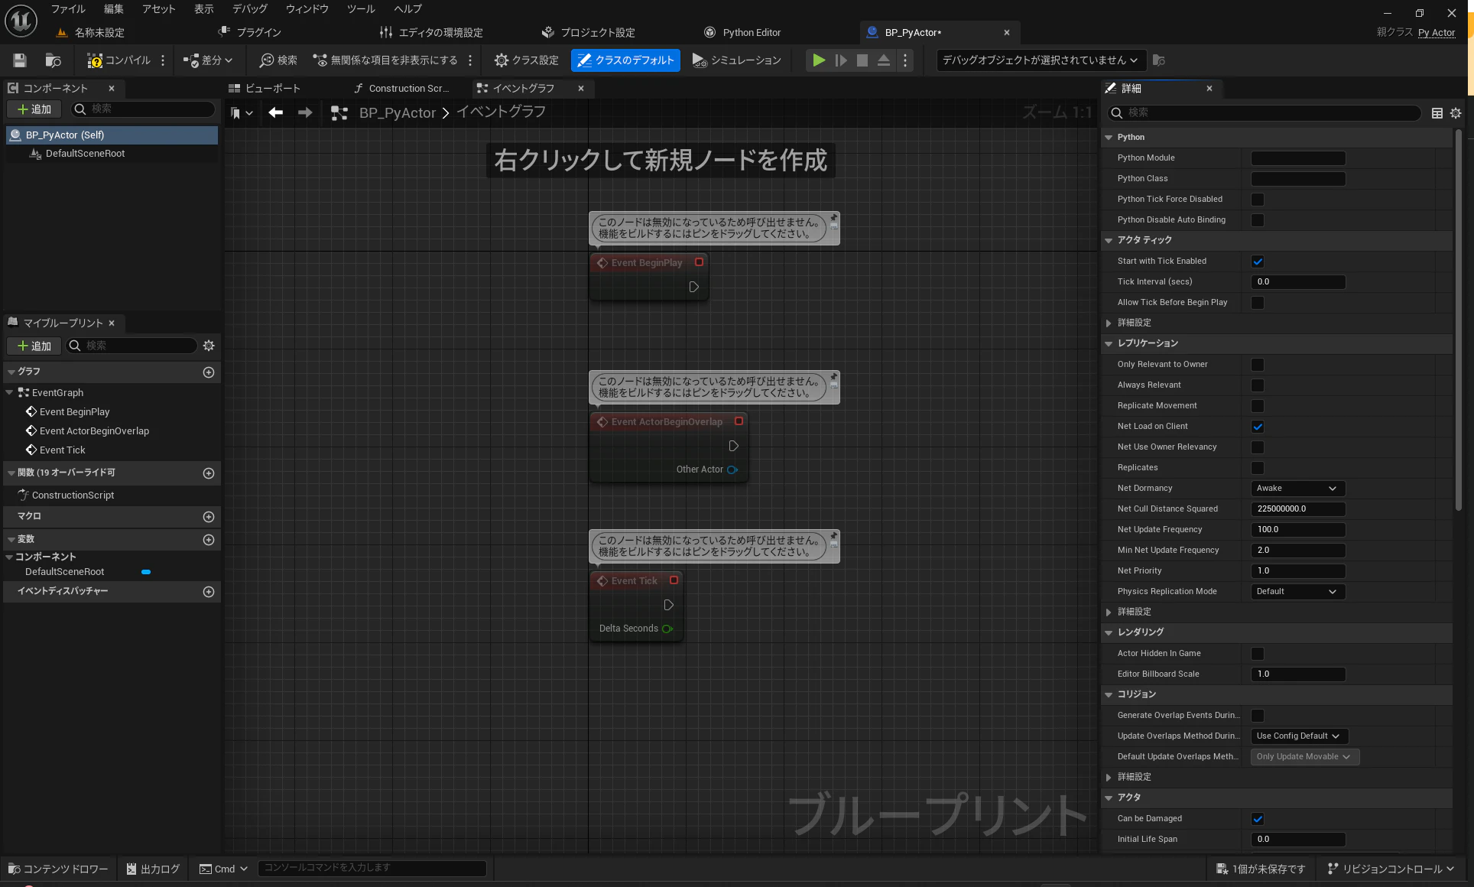Open Net Dormancy Awake dropdown
Viewport: 1474px width, 887px height.
coord(1297,489)
